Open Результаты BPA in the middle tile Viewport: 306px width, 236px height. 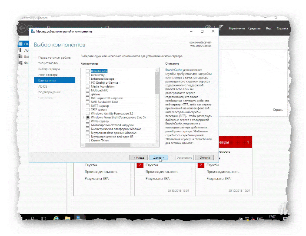(157, 178)
